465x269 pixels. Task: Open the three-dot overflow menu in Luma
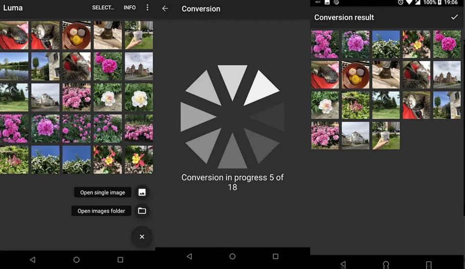tap(147, 7)
